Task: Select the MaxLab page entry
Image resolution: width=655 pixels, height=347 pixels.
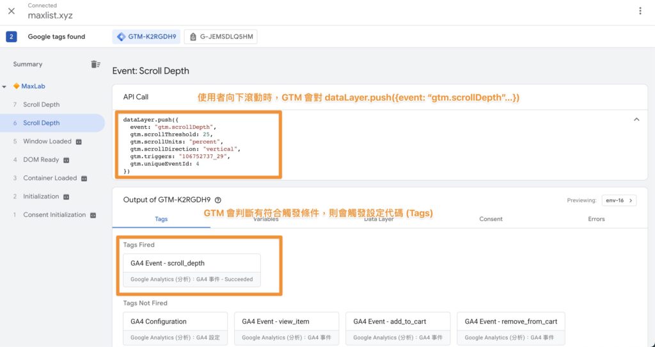Action: click(33, 86)
